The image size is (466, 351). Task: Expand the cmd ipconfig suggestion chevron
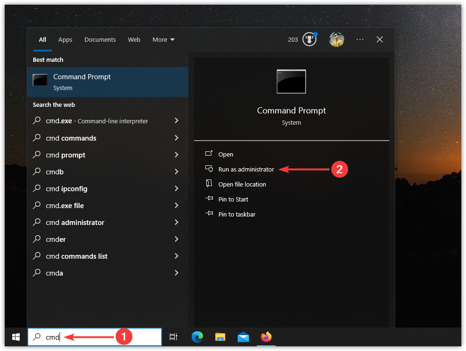click(176, 188)
